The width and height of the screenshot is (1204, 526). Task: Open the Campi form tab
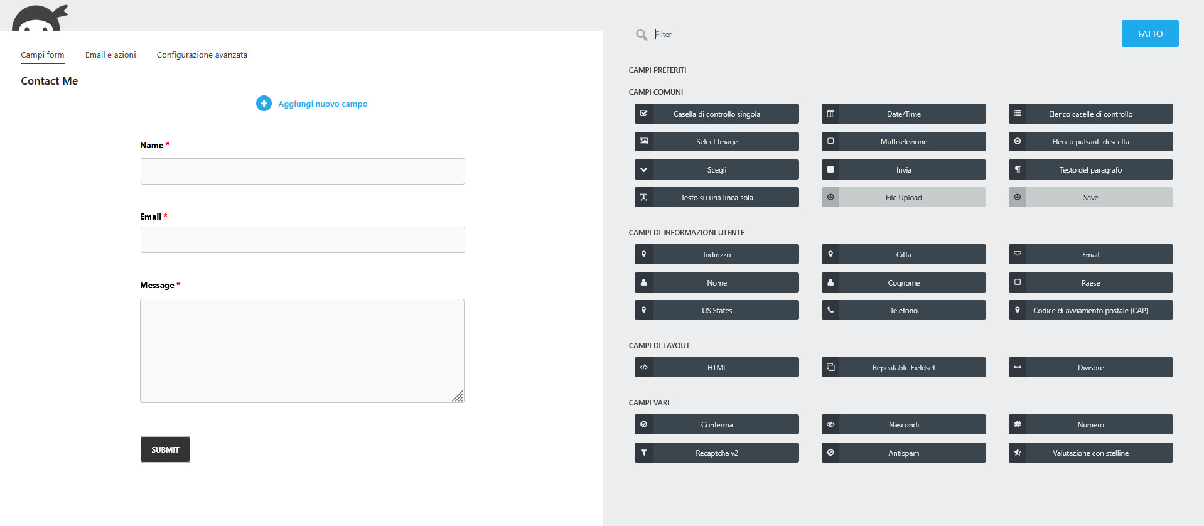click(43, 55)
